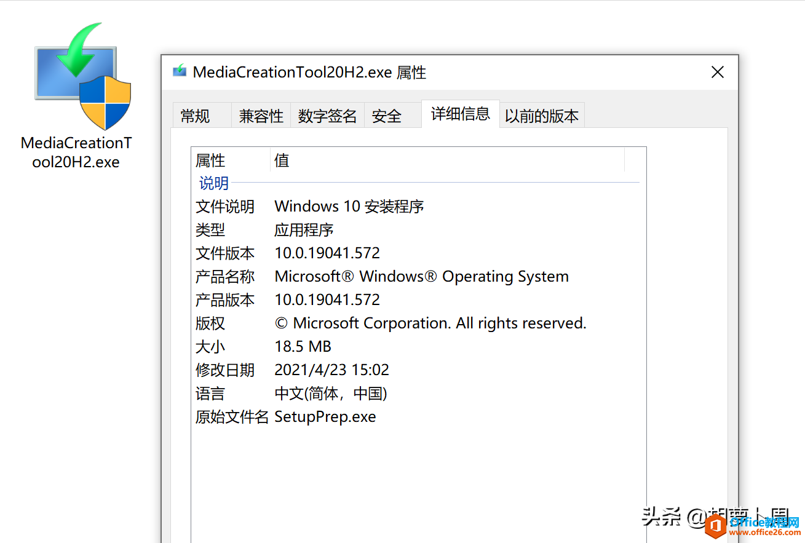Click the 值 column header
Viewport: 805px width, 543px height.
pyautogui.click(x=282, y=161)
